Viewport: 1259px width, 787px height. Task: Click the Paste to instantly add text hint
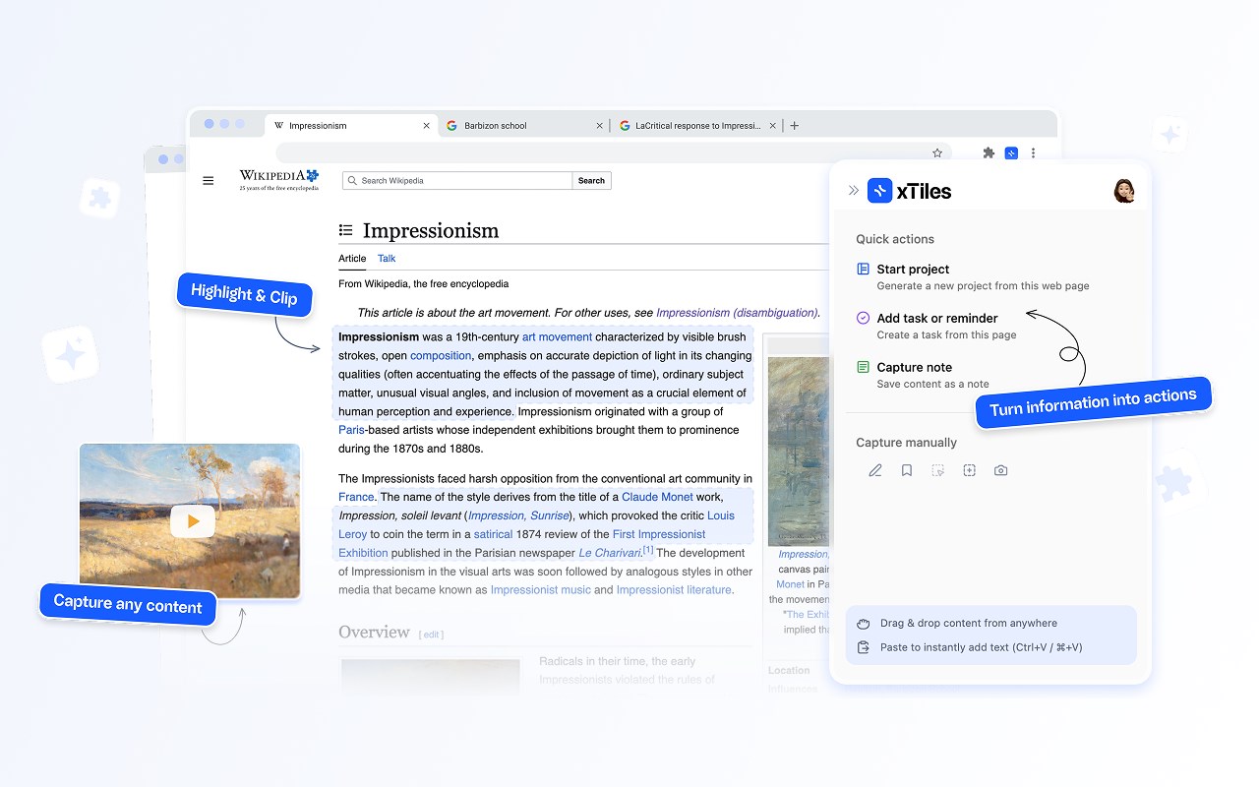tap(981, 647)
